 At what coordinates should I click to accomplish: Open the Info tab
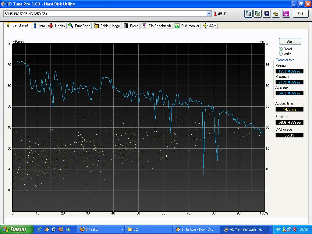tap(39, 26)
